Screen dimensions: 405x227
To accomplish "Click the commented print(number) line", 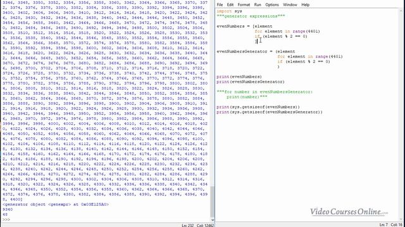I will coord(247,97).
